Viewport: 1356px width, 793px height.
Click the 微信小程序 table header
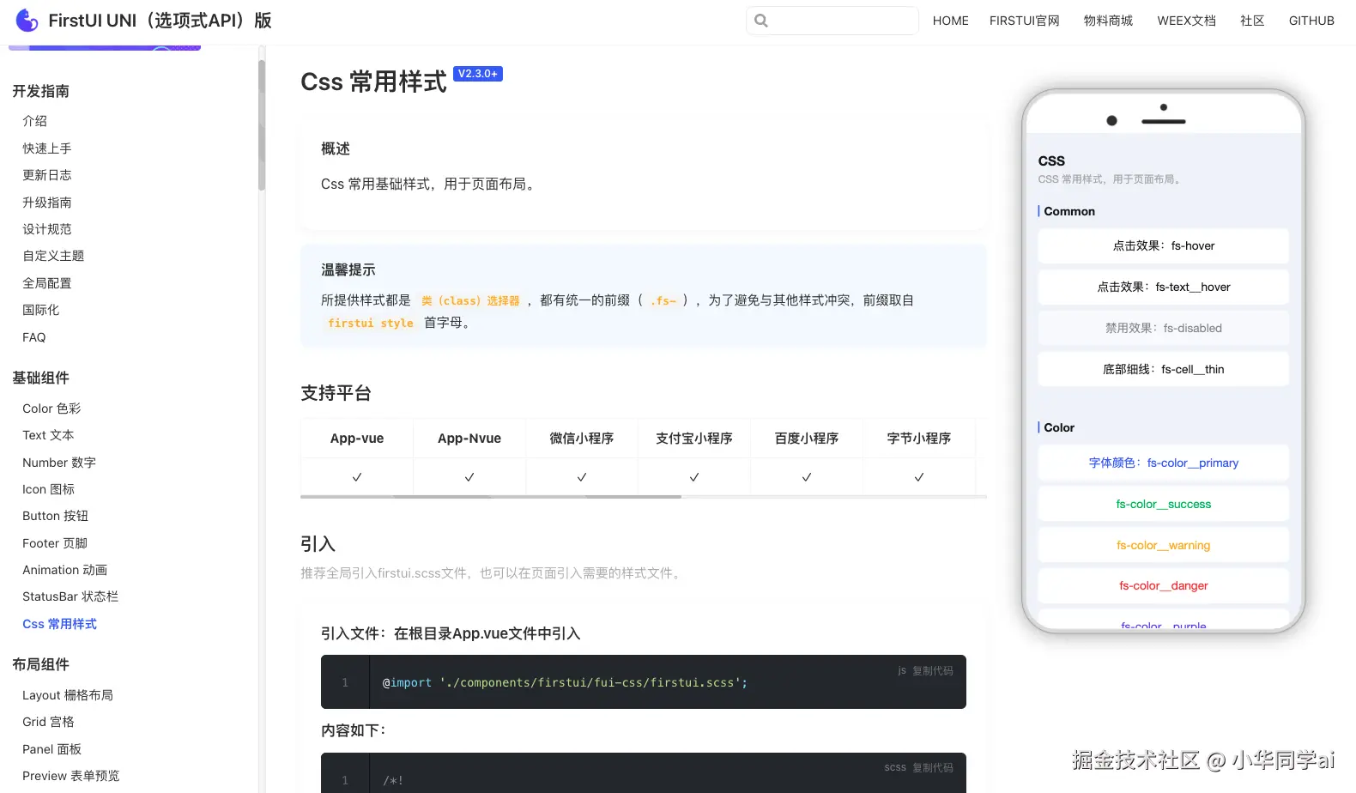point(582,439)
